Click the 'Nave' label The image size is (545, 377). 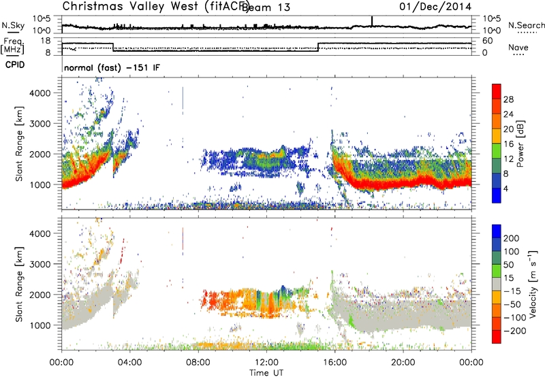[518, 48]
